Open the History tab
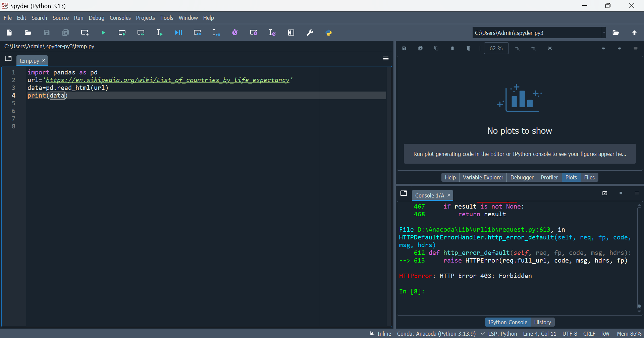Viewport: 644px width, 338px height. (x=542, y=322)
